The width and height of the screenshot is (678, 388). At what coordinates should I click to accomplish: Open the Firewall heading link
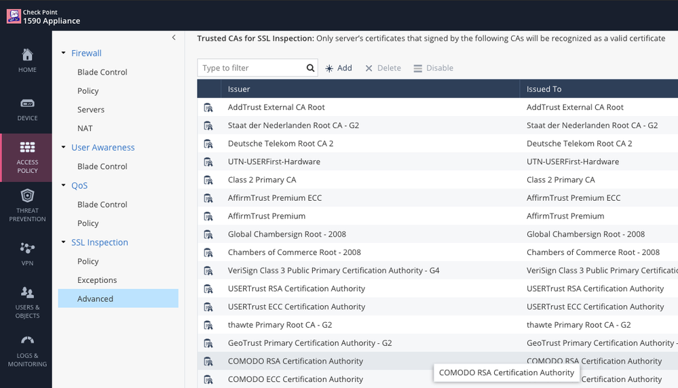[x=86, y=53]
